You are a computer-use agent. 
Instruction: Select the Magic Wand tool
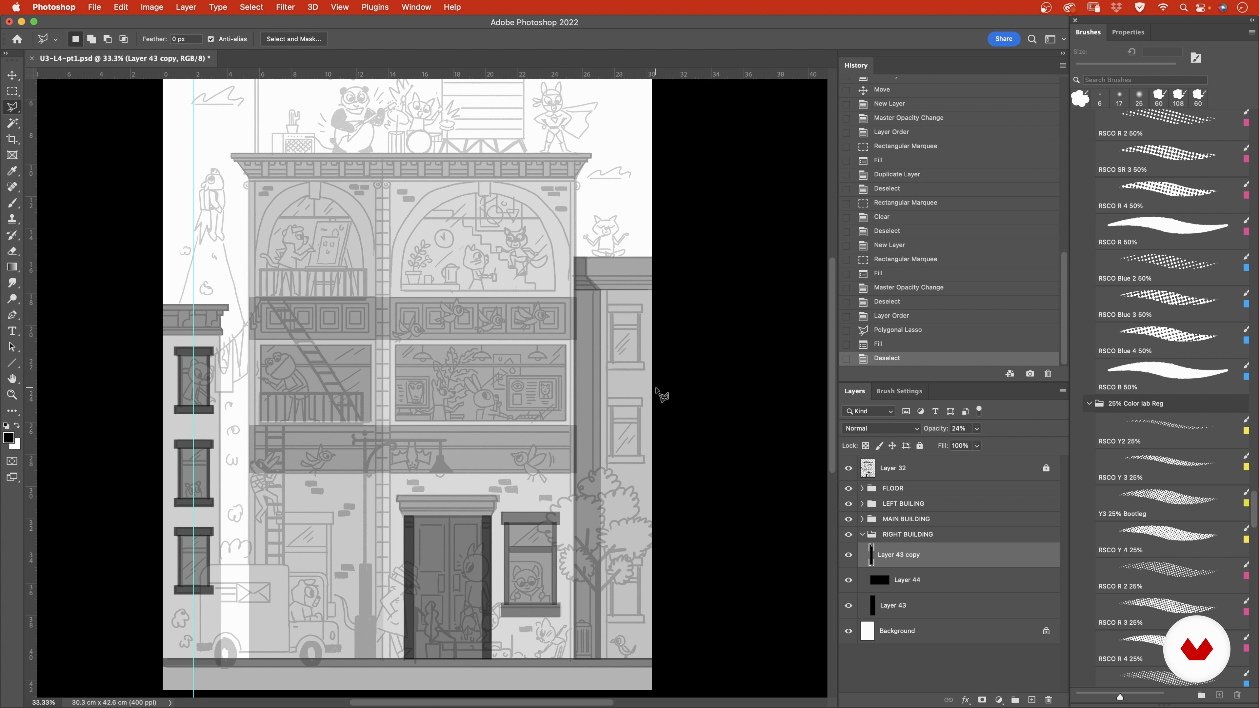[x=12, y=123]
